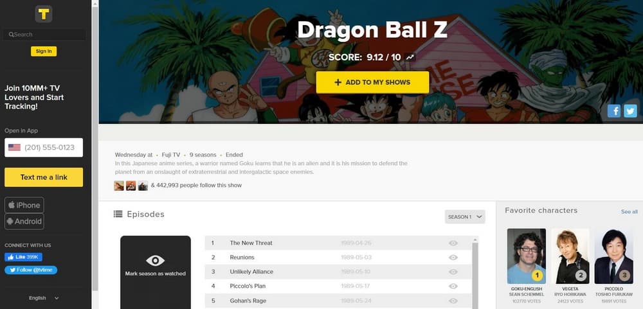
Task: Mark Reunions episode as watched
Action: click(x=453, y=258)
